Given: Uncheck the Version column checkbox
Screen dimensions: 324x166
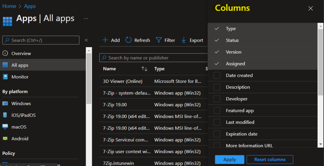Looking at the screenshot, I should pyautogui.click(x=217, y=52).
